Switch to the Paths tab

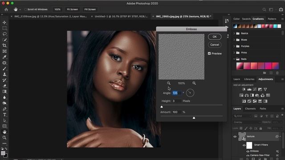(263, 108)
